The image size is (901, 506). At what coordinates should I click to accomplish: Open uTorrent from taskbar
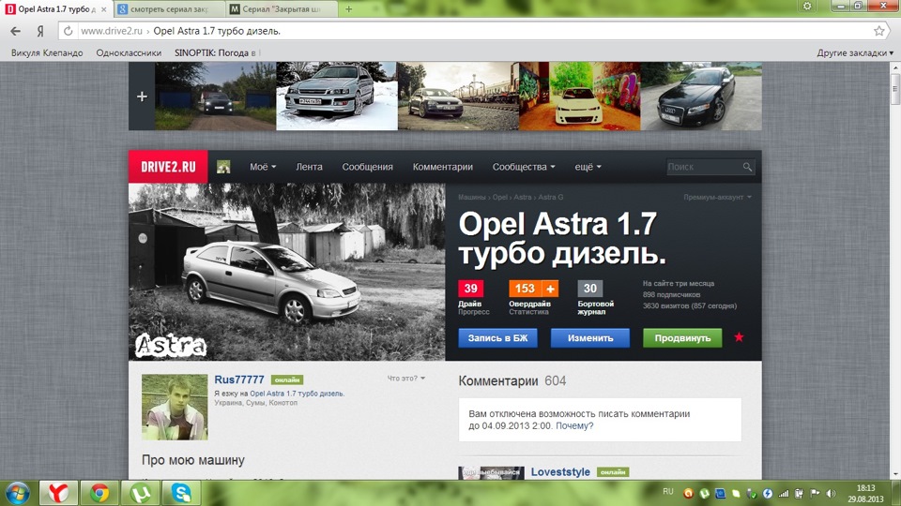click(x=141, y=493)
